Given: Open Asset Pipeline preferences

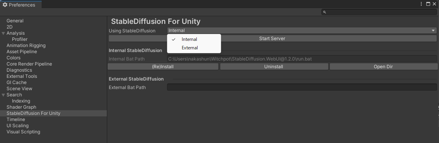Looking at the screenshot, I should 22,52.
